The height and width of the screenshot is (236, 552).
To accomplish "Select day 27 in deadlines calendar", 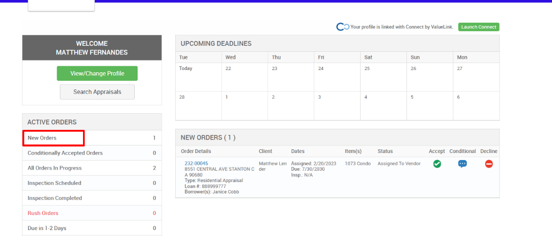I will 476,77.
